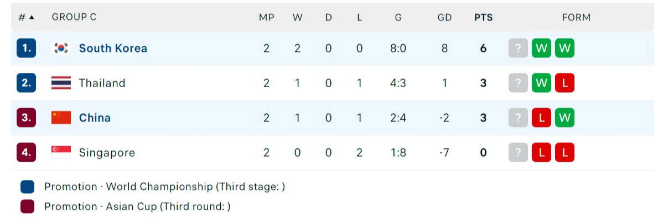The height and width of the screenshot is (218, 663).
Task: Click the blue World Championship promotion swatch
Action: pyautogui.click(x=27, y=187)
